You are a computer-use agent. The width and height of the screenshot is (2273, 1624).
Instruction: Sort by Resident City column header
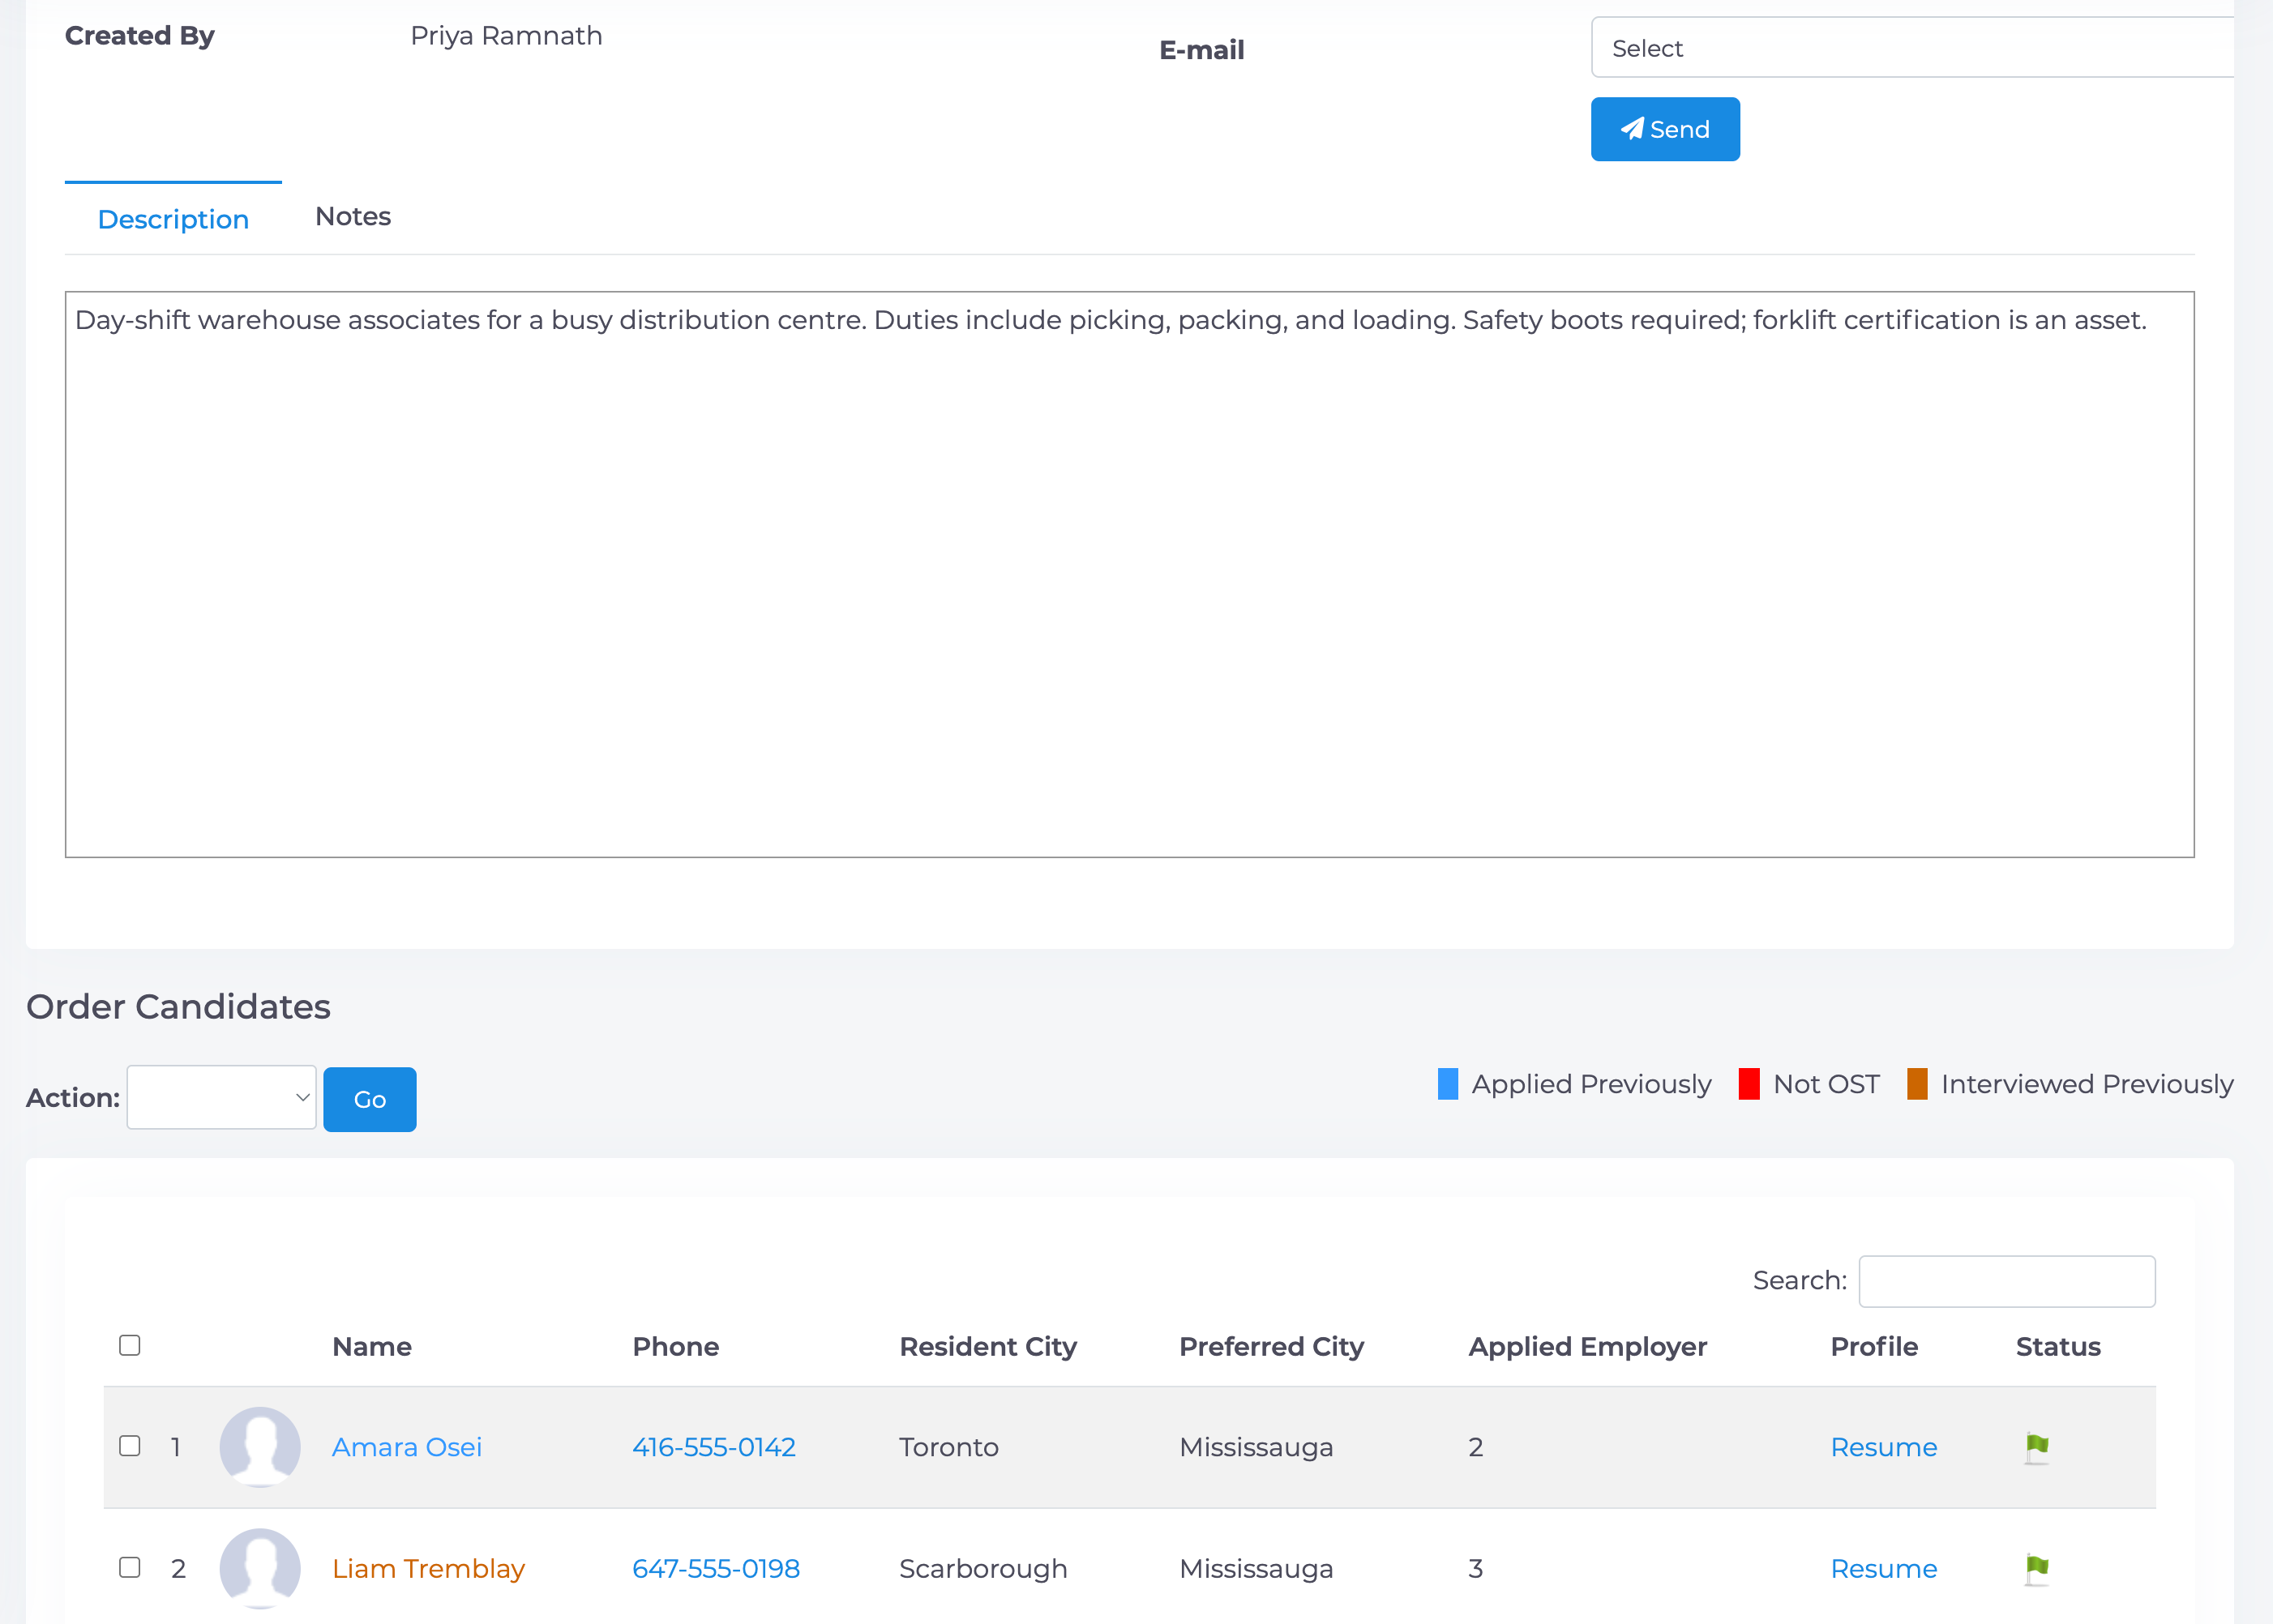tap(988, 1347)
